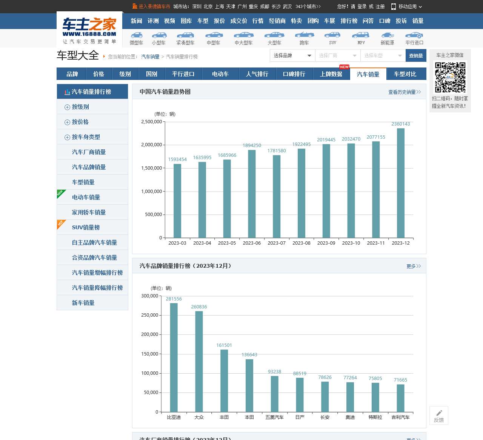The width and height of the screenshot is (483, 440).
Task: Click the 小型车 car icon
Action: click(159, 35)
